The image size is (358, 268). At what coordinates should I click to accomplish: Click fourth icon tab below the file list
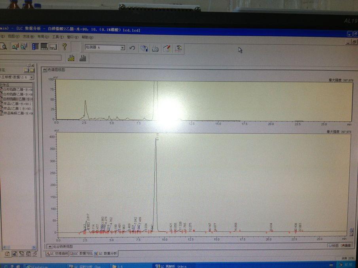click(x=28, y=254)
